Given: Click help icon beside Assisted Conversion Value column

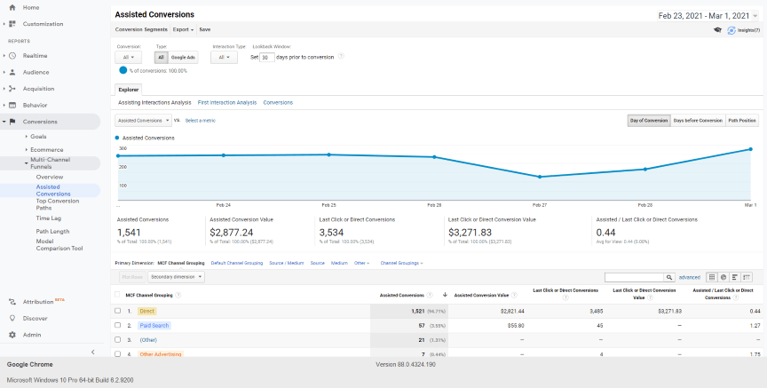Looking at the screenshot, I should pyautogui.click(x=514, y=295).
